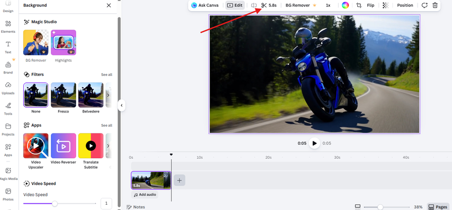Open Ask Canva assistant
This screenshot has height=210, width=452.
click(205, 5)
